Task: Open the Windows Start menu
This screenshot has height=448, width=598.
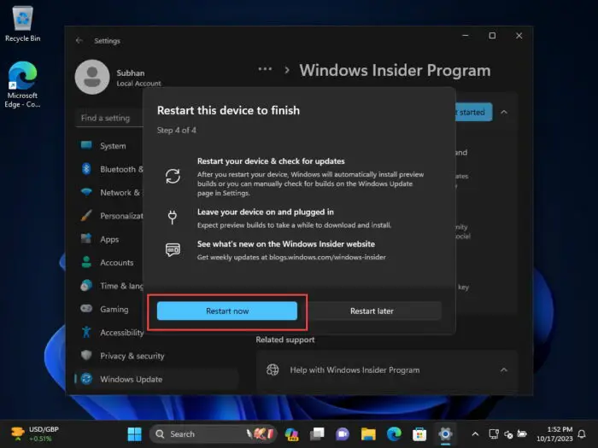Action: point(134,433)
